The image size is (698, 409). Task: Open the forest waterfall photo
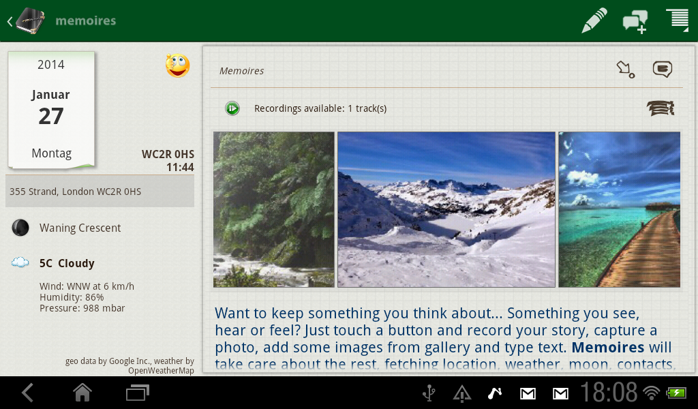tap(274, 209)
